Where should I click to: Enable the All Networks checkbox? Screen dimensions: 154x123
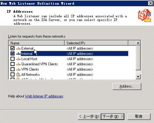[12, 74]
